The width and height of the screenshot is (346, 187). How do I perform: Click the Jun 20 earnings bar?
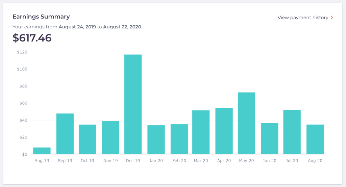pyautogui.click(x=269, y=139)
